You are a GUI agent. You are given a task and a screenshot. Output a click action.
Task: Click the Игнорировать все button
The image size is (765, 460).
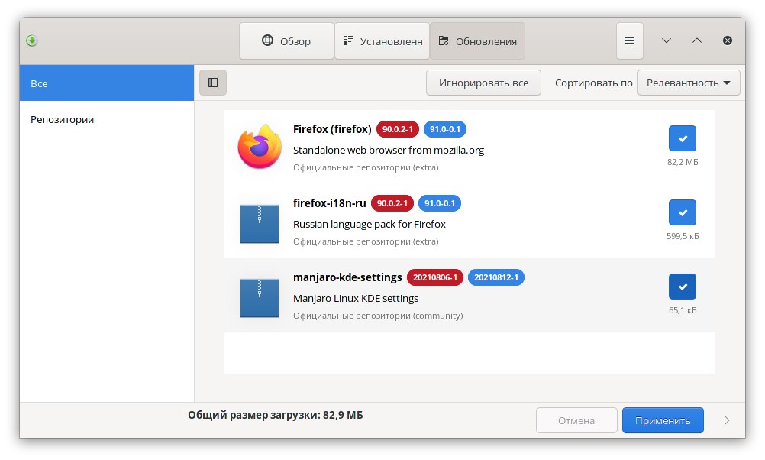(x=483, y=83)
